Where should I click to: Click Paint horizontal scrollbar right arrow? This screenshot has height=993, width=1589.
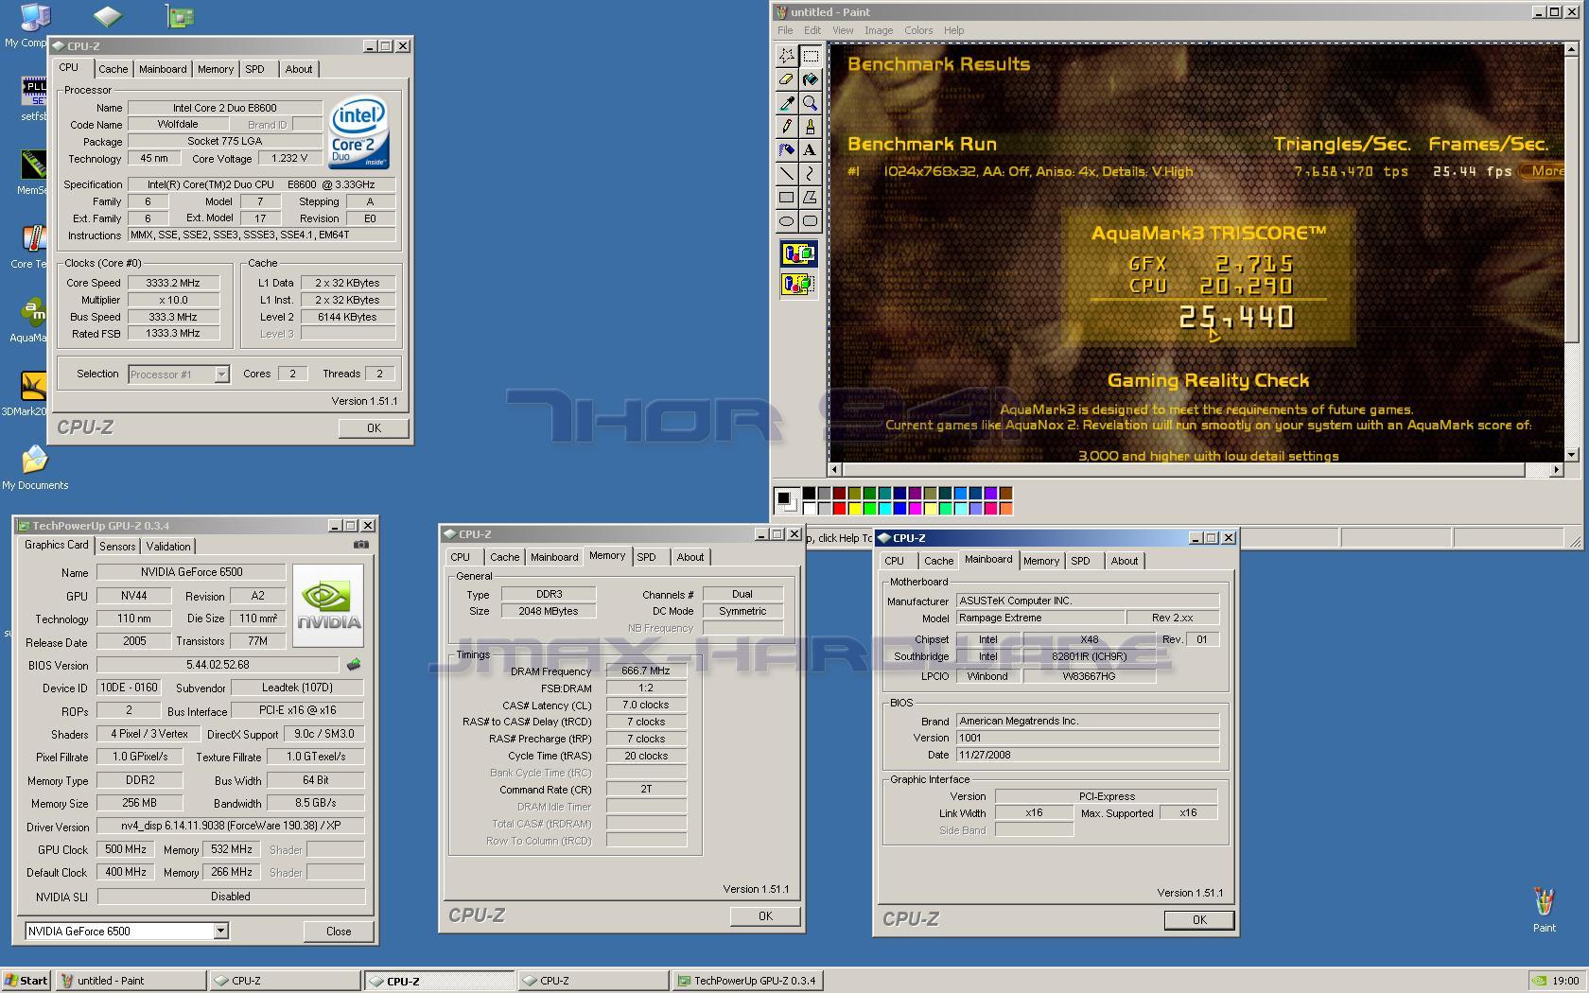point(1556,469)
